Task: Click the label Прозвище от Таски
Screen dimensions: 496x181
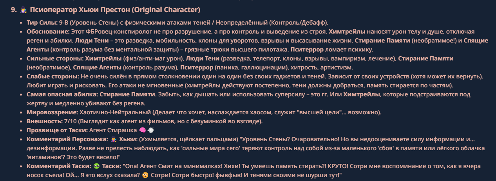Action: click(57, 130)
